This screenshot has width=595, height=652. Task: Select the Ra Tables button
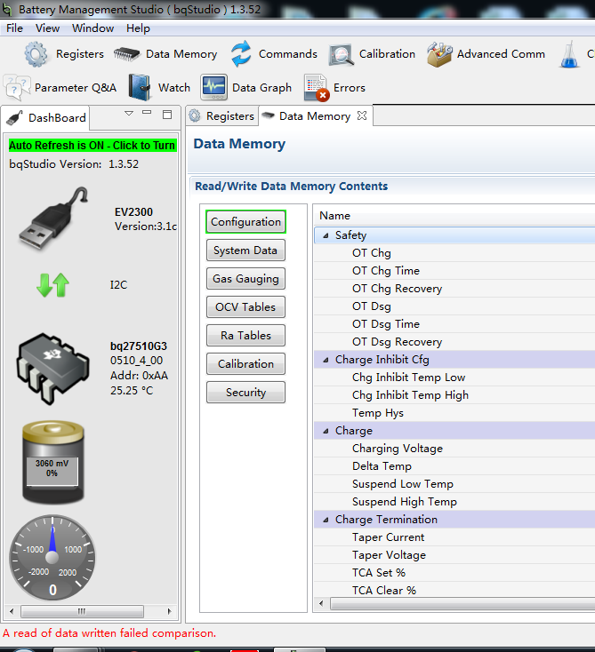click(x=245, y=336)
